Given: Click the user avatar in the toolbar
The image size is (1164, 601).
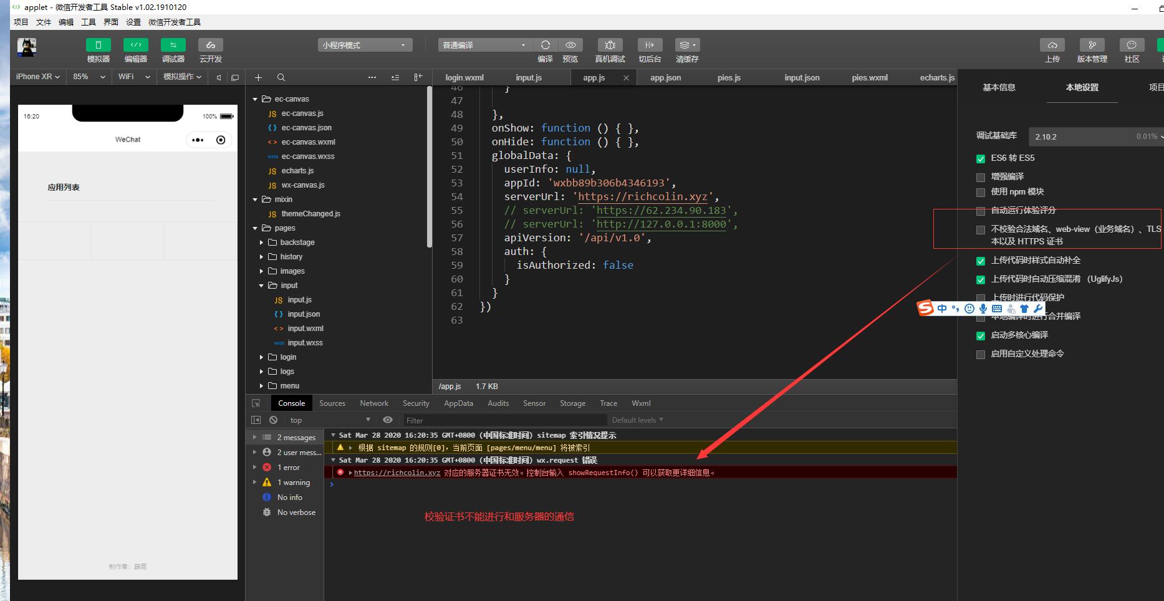Looking at the screenshot, I should [x=27, y=47].
